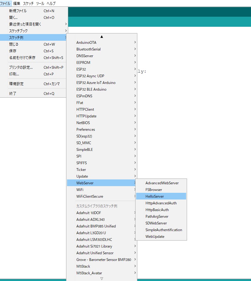Open the SDWebServer example
The image size is (251, 281).
tap(161, 223)
